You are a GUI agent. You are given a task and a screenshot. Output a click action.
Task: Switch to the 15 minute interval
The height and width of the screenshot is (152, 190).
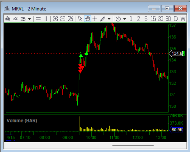pos(153,19)
